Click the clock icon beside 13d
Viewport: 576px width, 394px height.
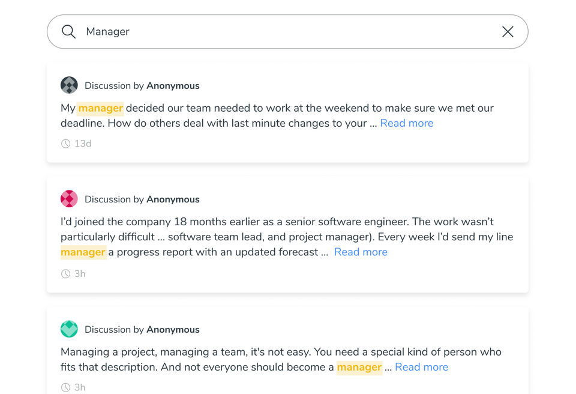(x=65, y=144)
